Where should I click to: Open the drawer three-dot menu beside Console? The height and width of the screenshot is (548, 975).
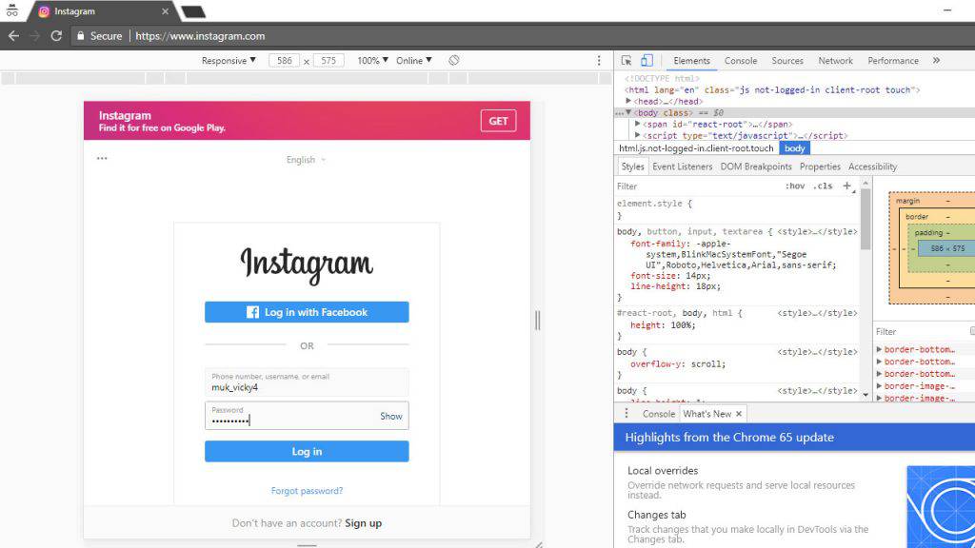click(626, 414)
